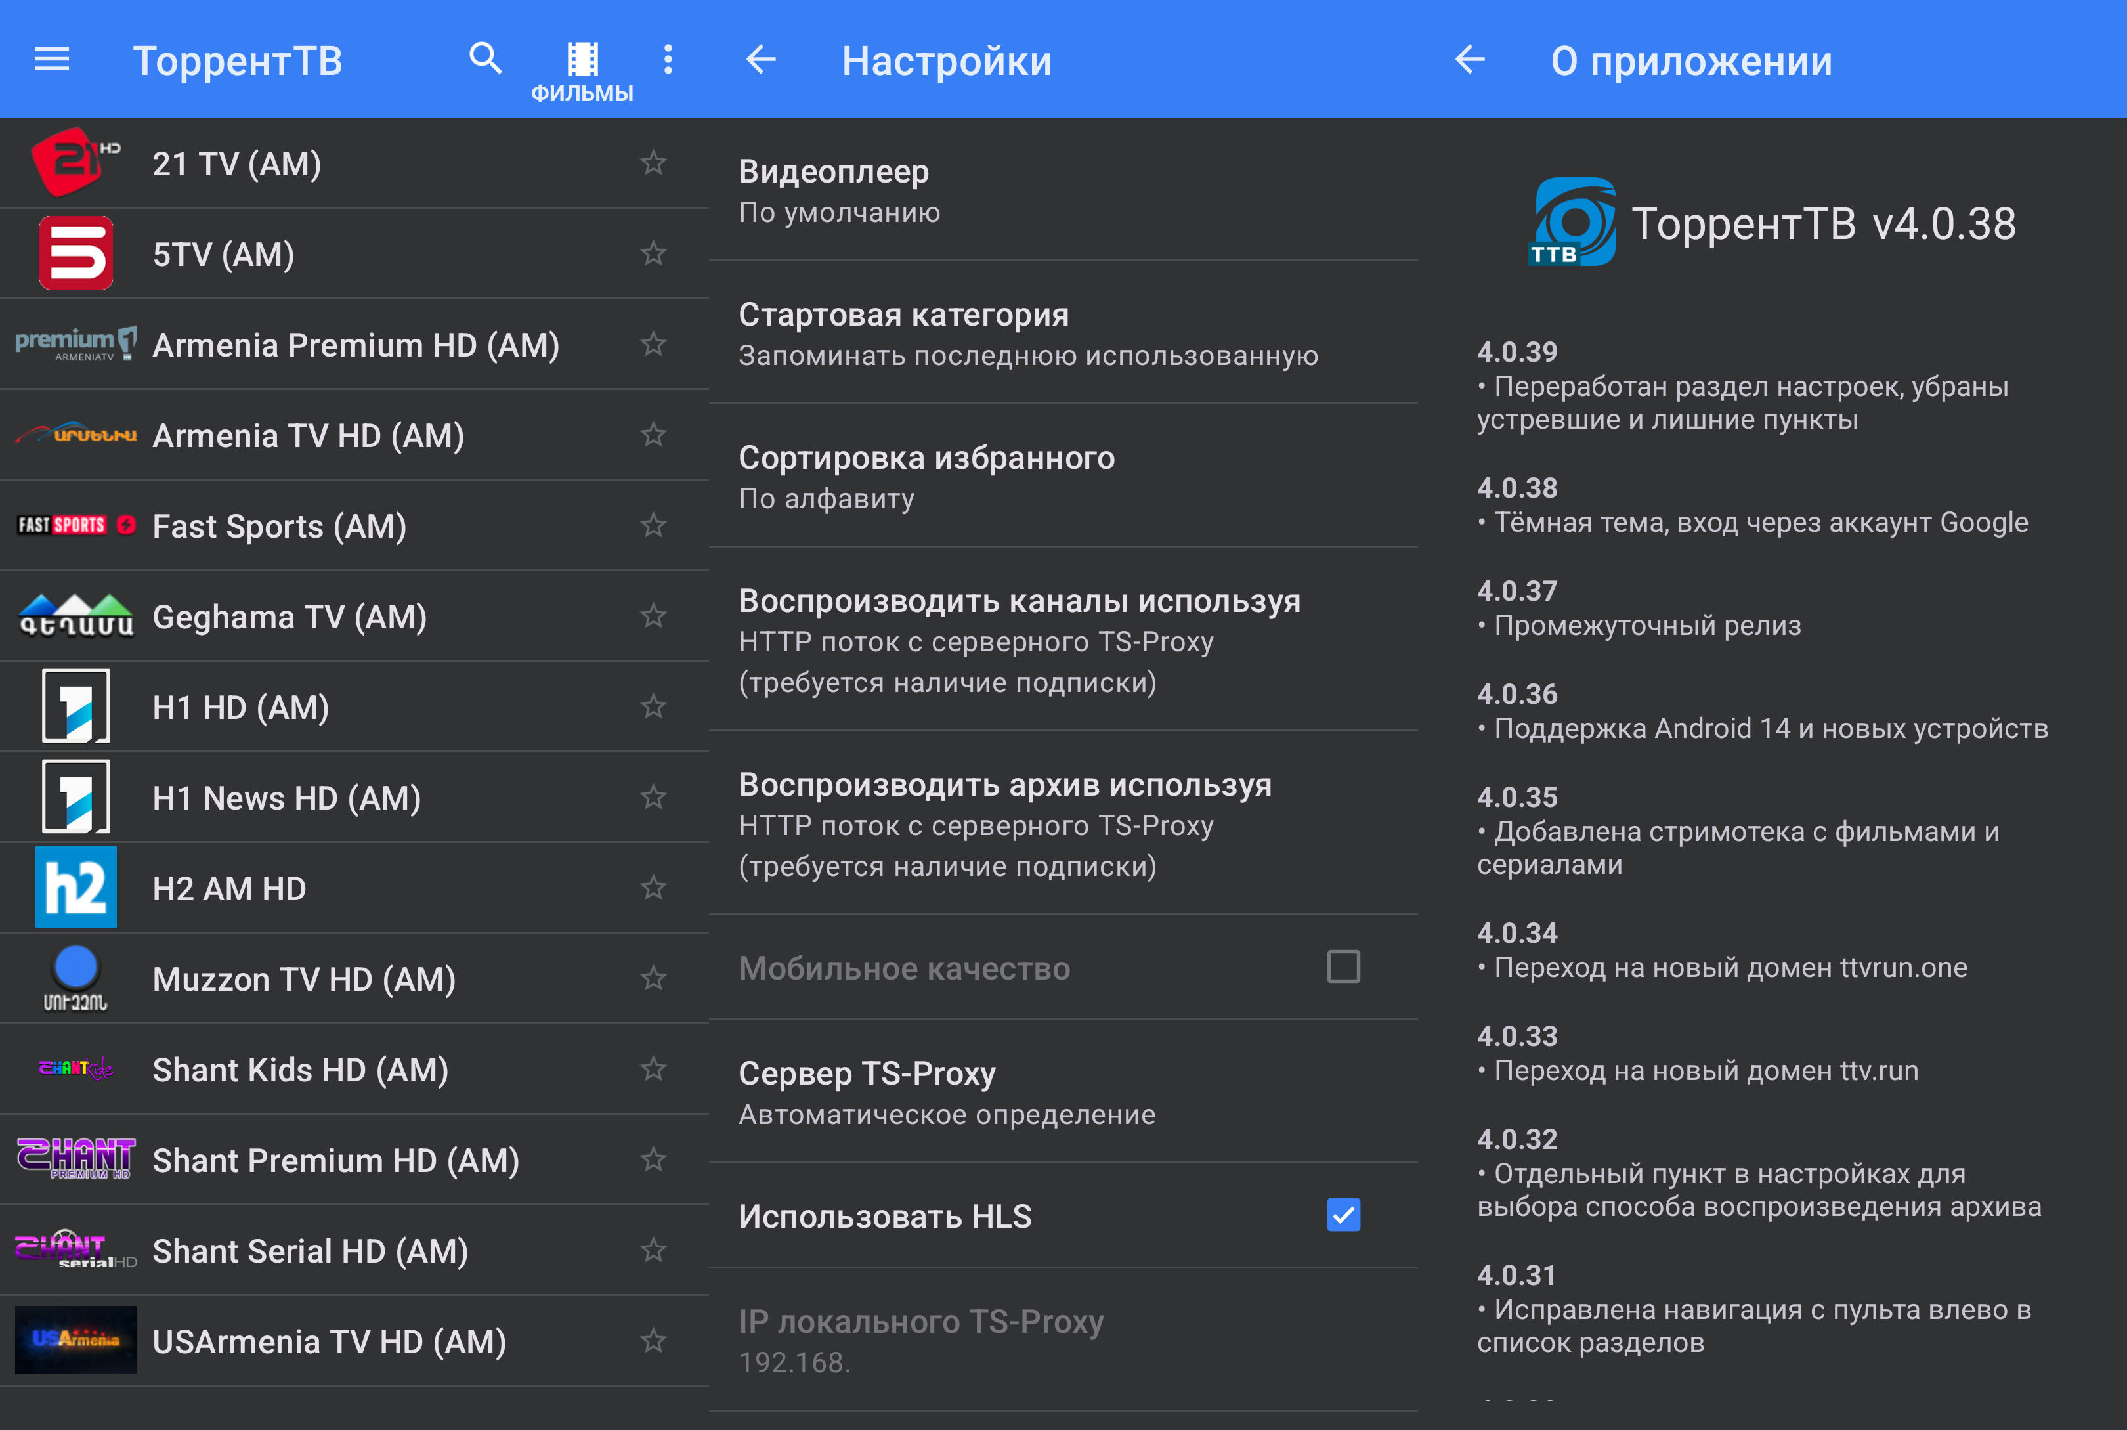The height and width of the screenshot is (1430, 2127).
Task: Open Воспроизводить архив используя setting
Action: coord(1063,823)
